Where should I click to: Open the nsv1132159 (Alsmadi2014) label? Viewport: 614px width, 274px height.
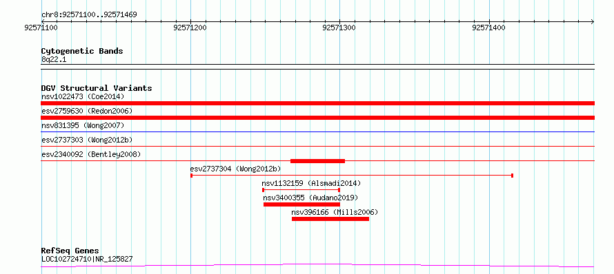pyautogui.click(x=311, y=183)
